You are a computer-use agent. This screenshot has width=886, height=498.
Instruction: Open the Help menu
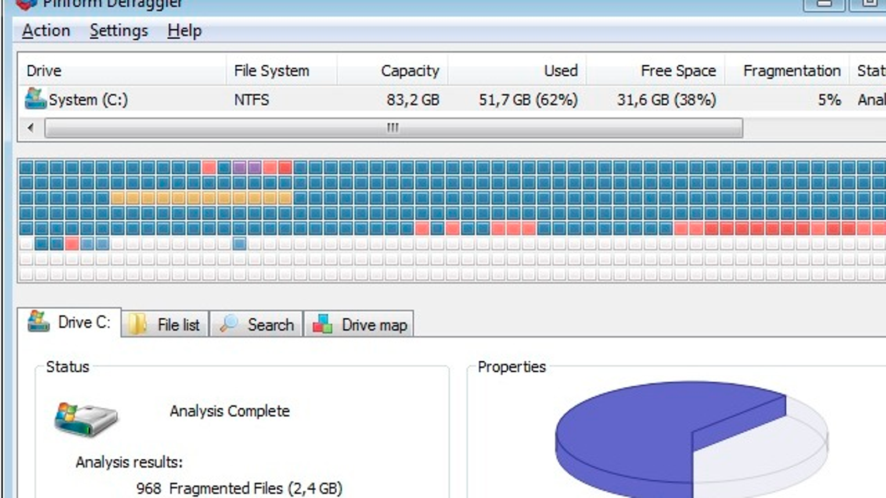click(184, 31)
